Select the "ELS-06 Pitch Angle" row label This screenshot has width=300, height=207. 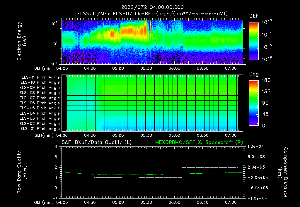[40, 103]
